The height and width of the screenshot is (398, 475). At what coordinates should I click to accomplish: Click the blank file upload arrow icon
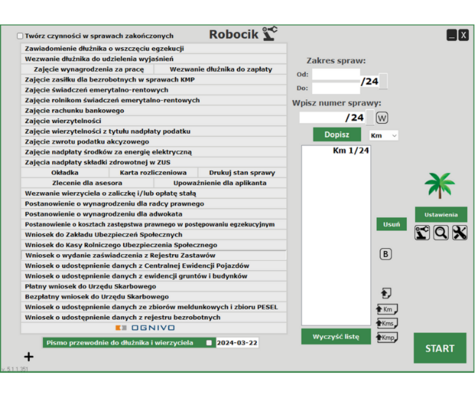click(x=386, y=293)
